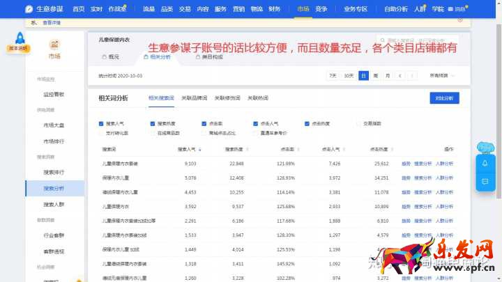Open 人群分析 link for 儿童保暖内衣套装
Viewport: 502px width, 282px height.
pyautogui.click(x=444, y=164)
